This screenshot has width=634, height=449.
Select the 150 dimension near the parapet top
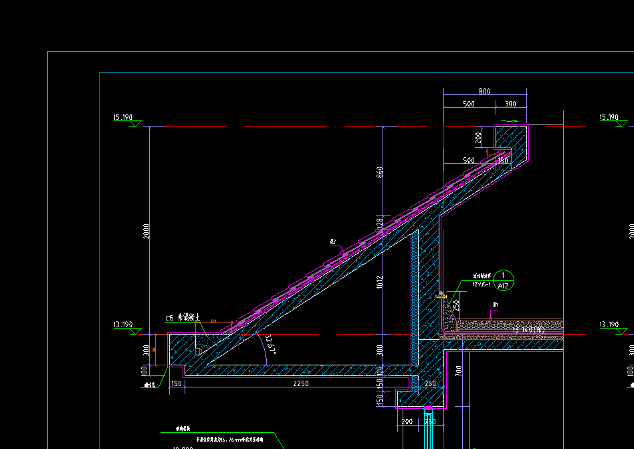tap(503, 161)
